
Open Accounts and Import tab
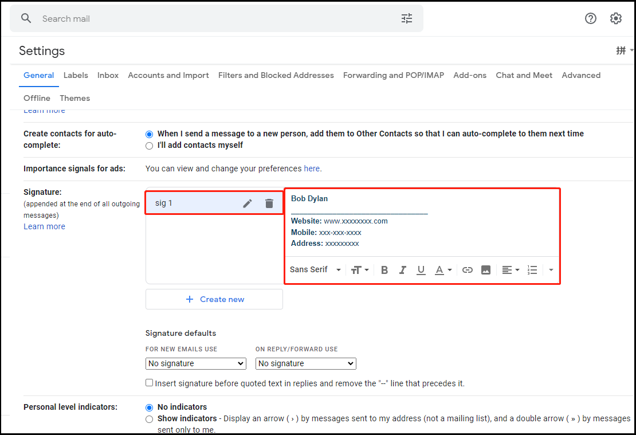[x=168, y=75]
